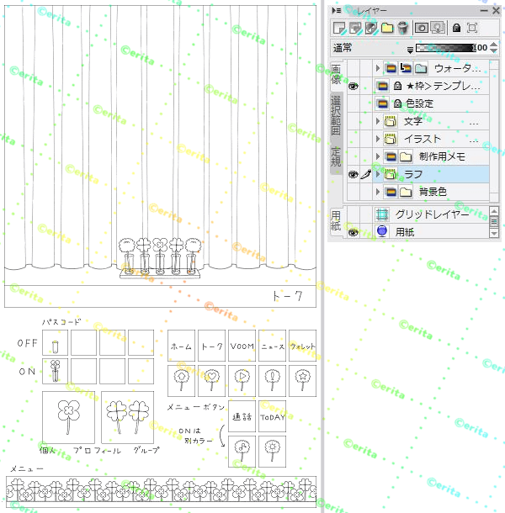
Task: Click the grid icon of グリッドレイヤー
Action: pos(382,214)
